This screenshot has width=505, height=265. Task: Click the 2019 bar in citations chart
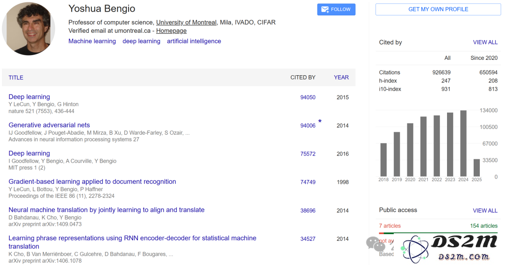(x=397, y=154)
